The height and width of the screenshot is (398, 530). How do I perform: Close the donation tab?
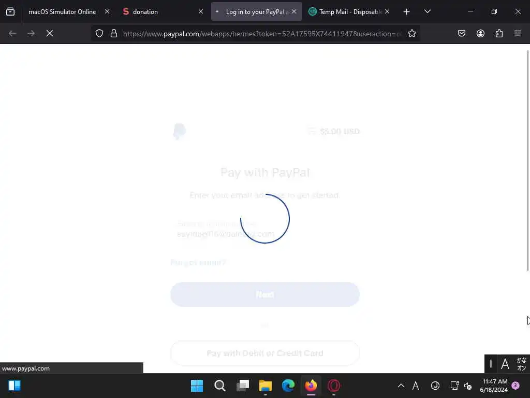pos(201,11)
